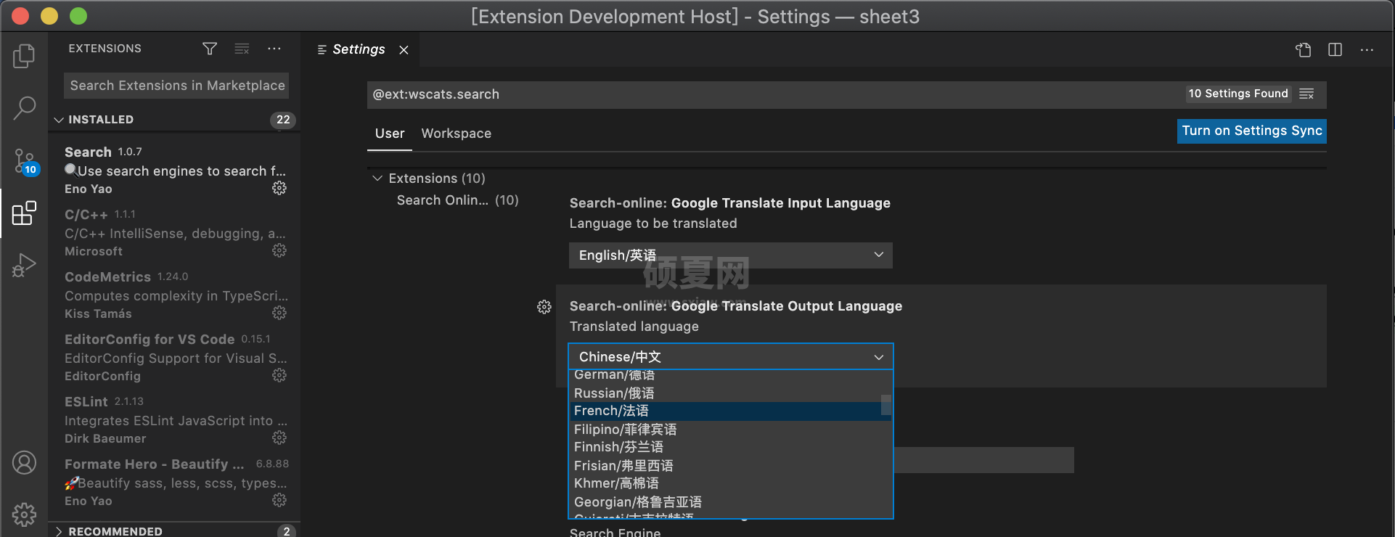Open manage gear for Search extension
Image resolution: width=1395 pixels, height=537 pixels.
[279, 188]
